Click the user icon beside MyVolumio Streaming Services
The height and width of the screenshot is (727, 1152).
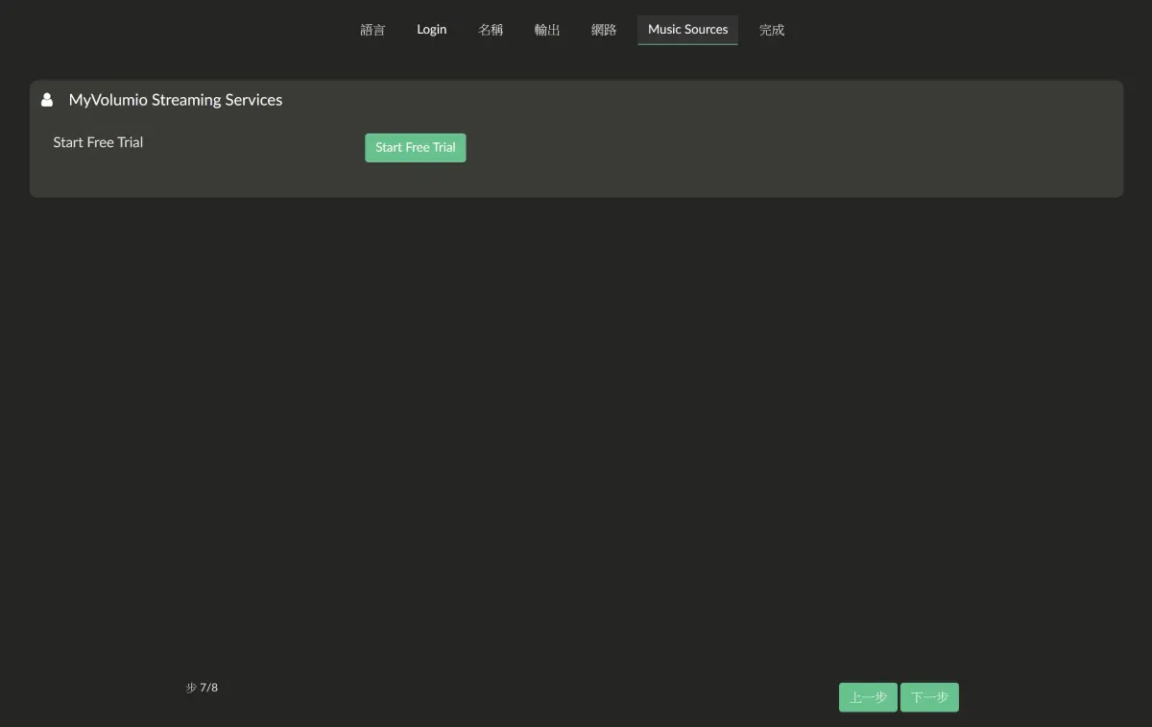pos(47,100)
